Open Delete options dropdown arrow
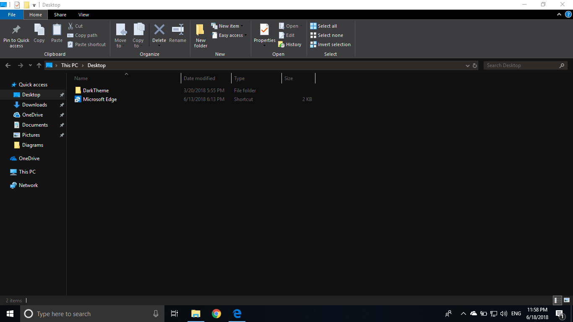The image size is (573, 322). [x=159, y=45]
